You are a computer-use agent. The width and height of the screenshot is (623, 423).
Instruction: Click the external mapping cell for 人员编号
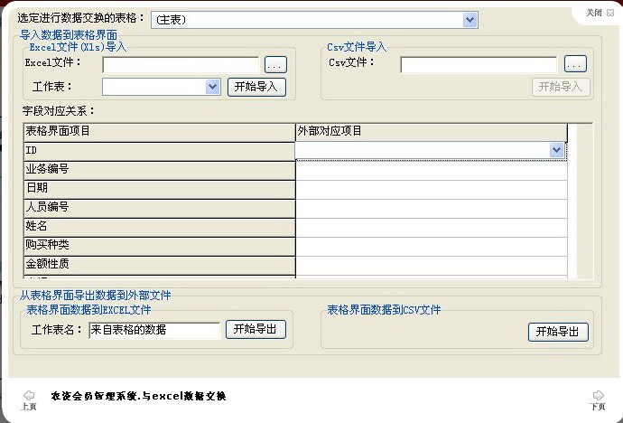pos(432,209)
